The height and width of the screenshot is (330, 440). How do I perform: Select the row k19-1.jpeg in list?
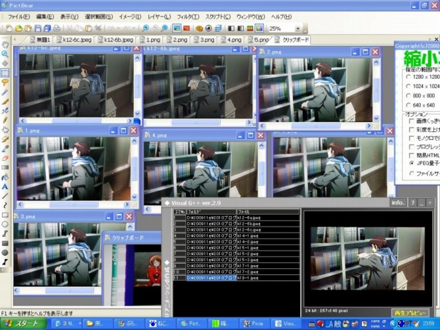coord(236,278)
